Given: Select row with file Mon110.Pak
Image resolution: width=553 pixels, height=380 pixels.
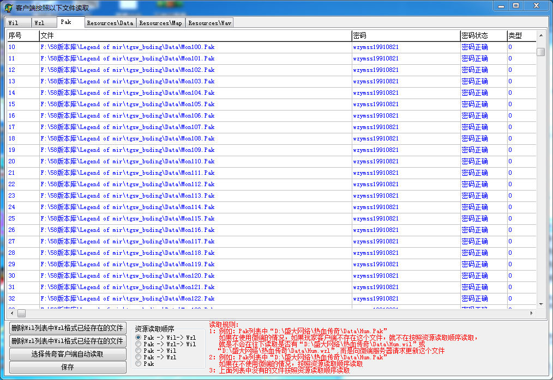Looking at the screenshot, I should tap(272, 161).
